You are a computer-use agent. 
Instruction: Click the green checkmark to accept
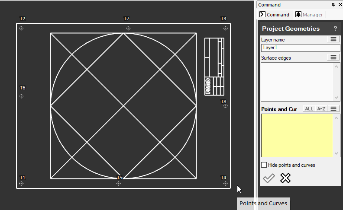pos(269,178)
